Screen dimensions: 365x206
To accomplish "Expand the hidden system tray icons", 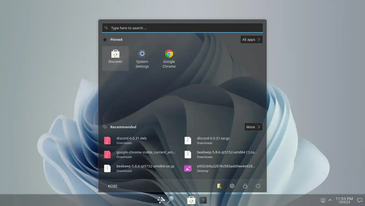I will point(330,200).
